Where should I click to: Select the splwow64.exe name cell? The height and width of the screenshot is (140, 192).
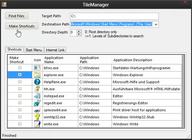(x=60, y=110)
